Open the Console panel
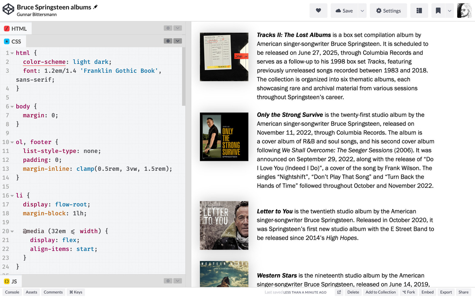Viewport: 475px width, 297px height. click(x=12, y=292)
